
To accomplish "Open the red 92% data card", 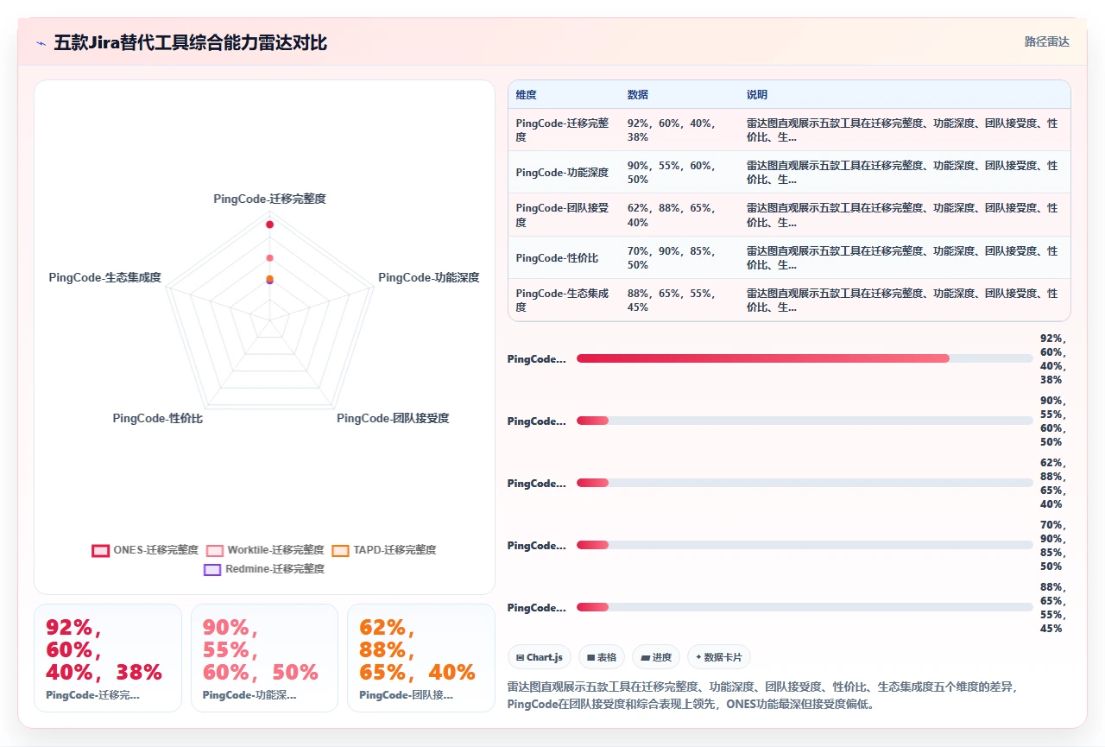I will tap(108, 658).
